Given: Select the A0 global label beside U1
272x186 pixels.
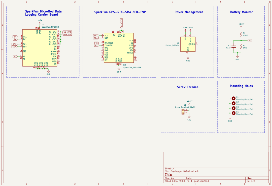Looking at the screenshot, I should point(15,56).
